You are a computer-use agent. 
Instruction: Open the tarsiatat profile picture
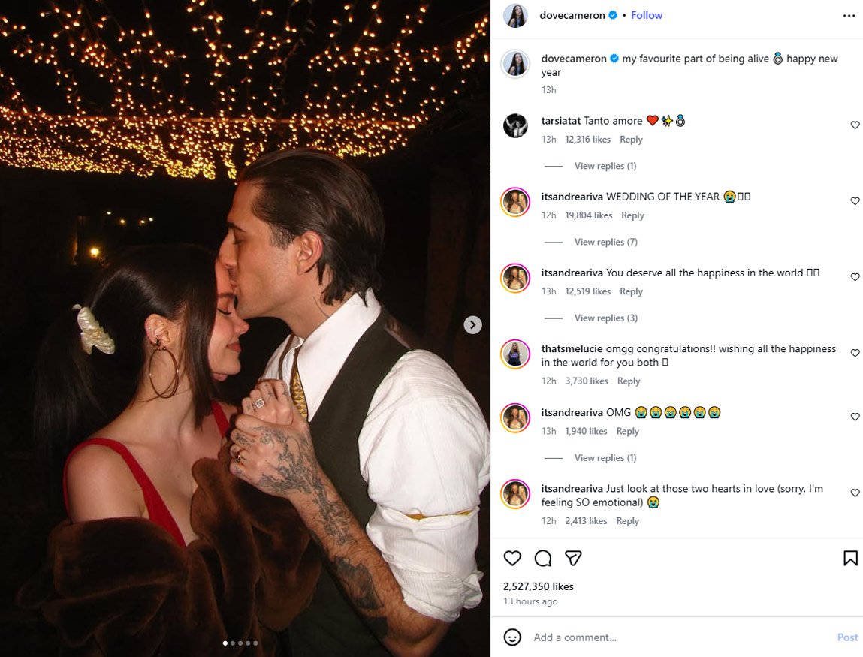click(515, 125)
